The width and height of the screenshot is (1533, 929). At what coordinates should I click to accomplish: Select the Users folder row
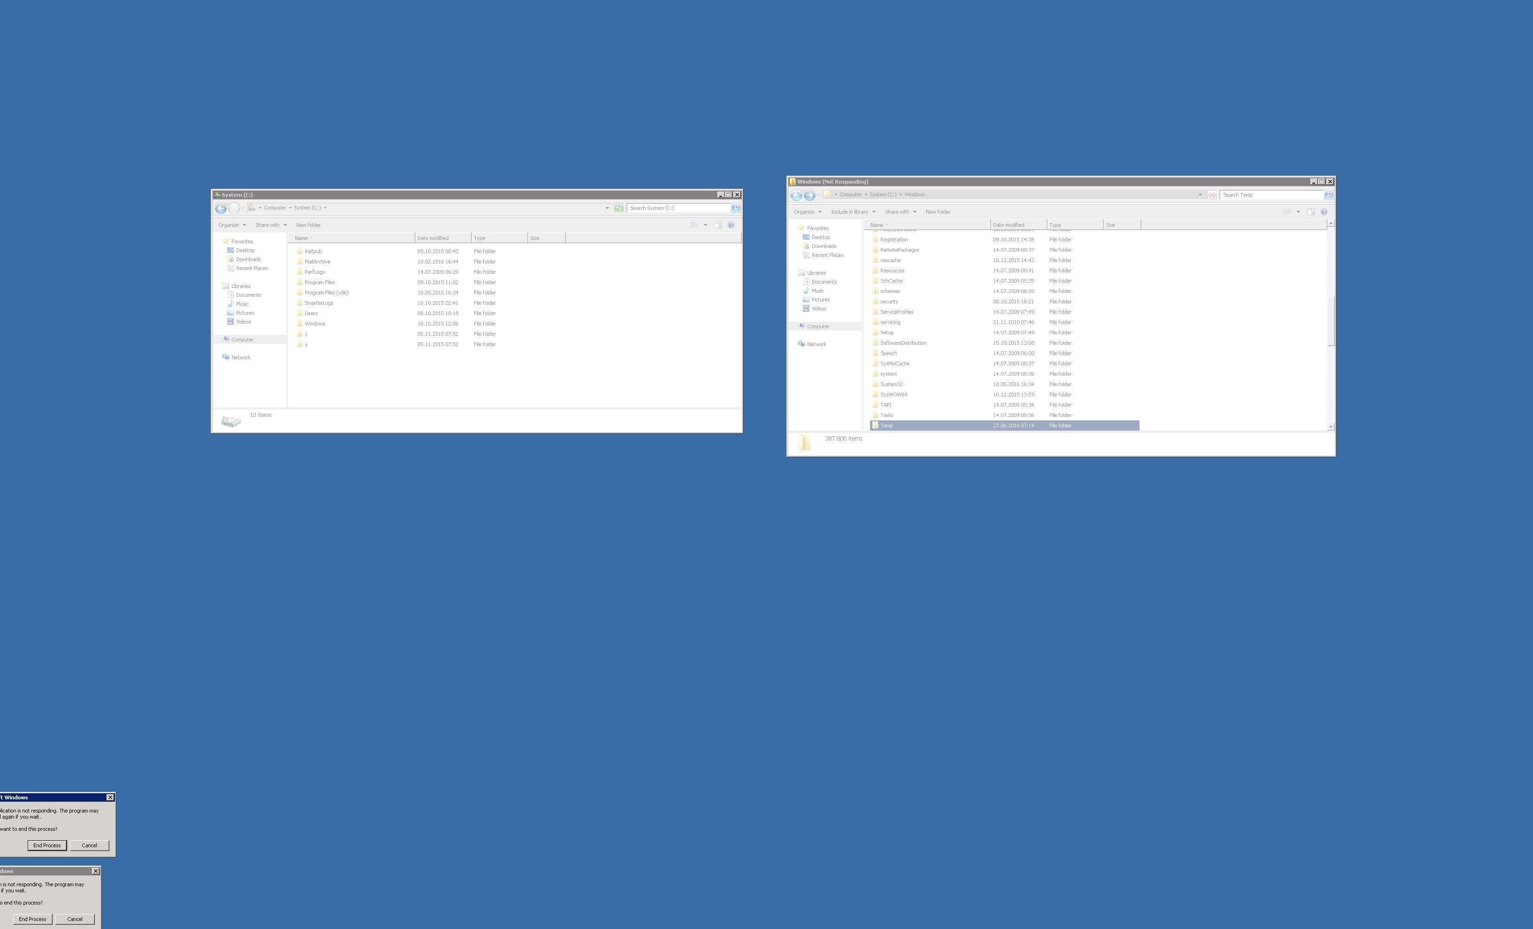311,314
